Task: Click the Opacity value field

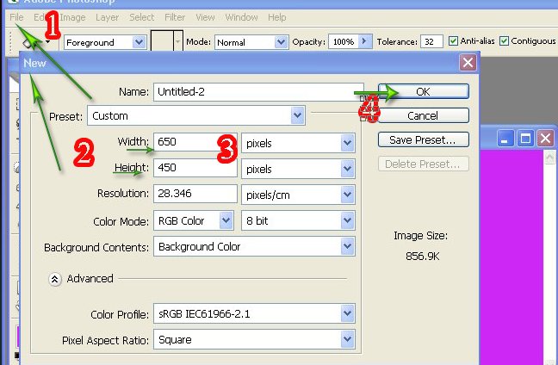Action: point(344,41)
